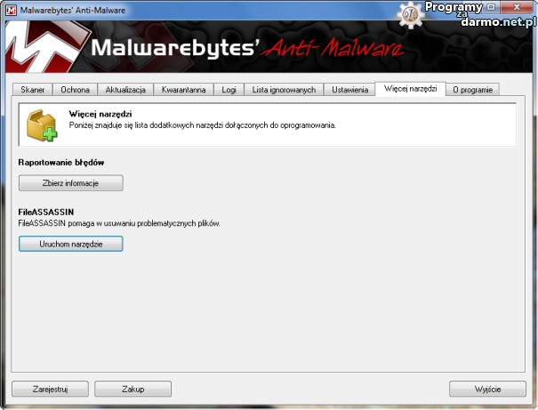Select the Więcej narzędzi tab
538x410 pixels.
pyautogui.click(x=411, y=89)
